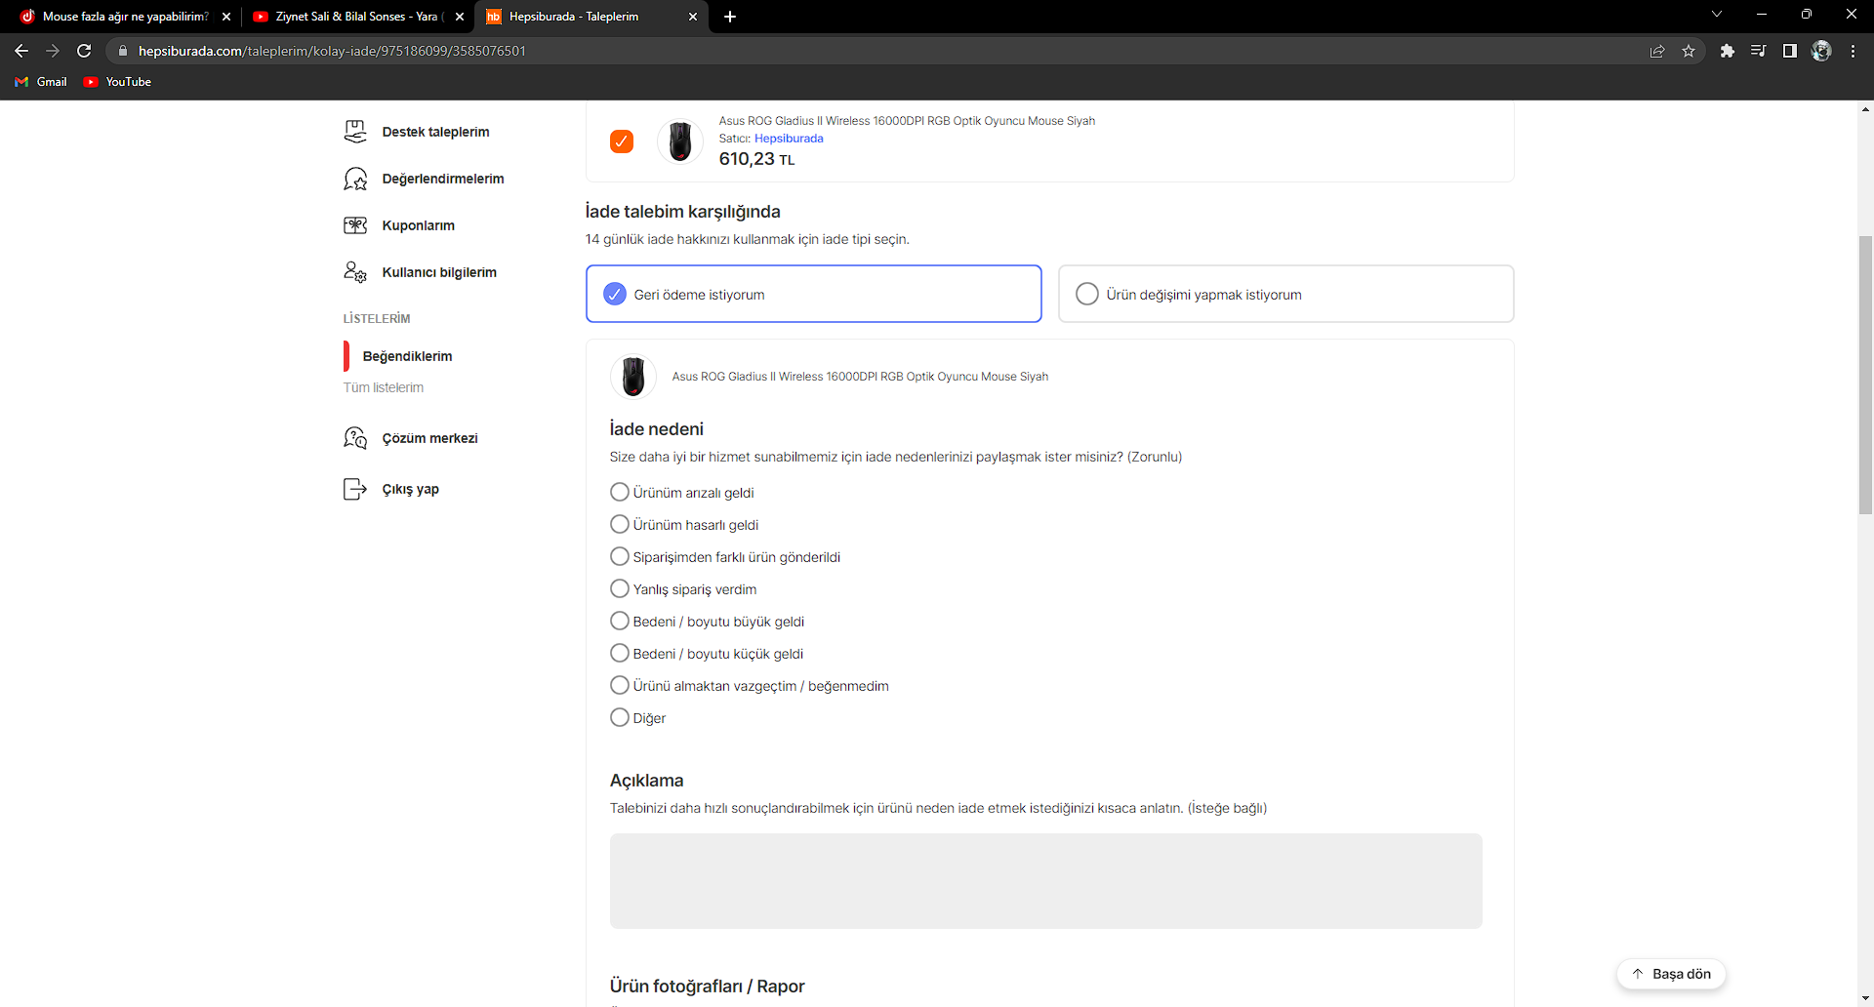Open the Chrome three-dot menu
Screen dimensions: 1874x1007
[x=1853, y=51]
